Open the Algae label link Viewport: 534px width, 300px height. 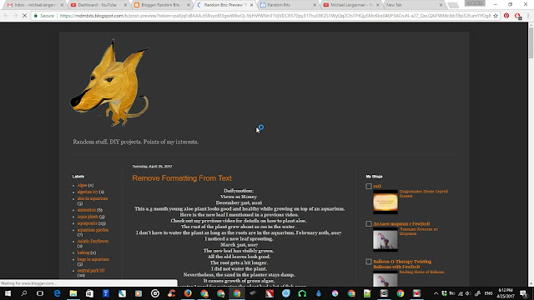[82, 185]
